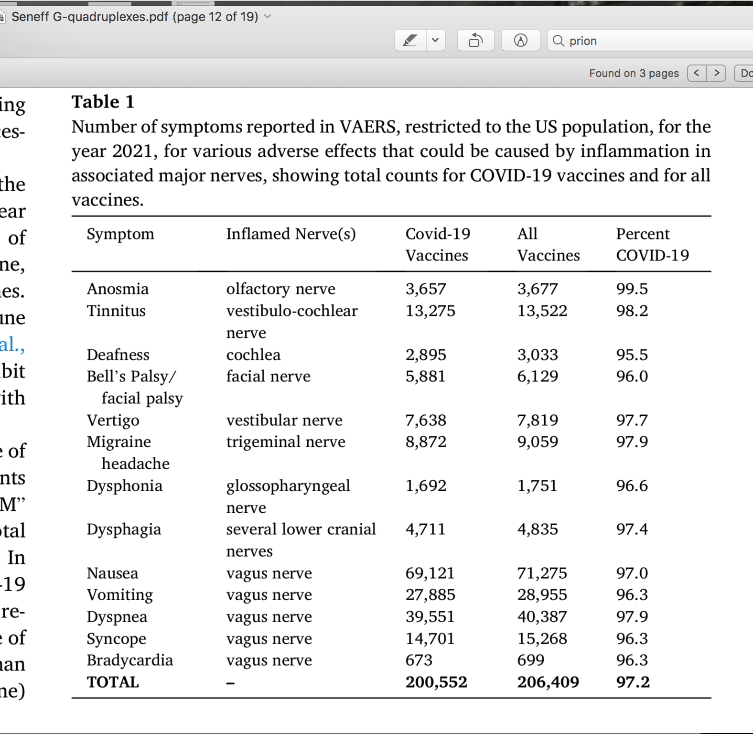This screenshot has height=734, width=753.
Task: Jump to the next search result
Action: point(716,73)
